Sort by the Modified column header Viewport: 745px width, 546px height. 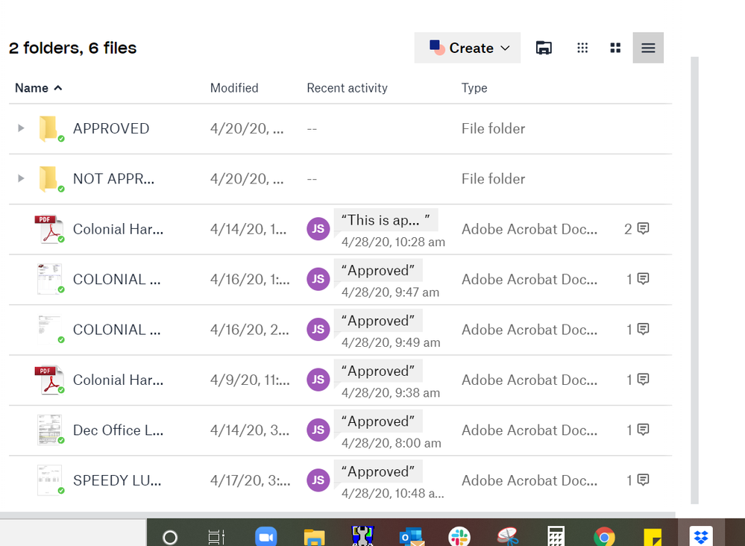click(234, 88)
